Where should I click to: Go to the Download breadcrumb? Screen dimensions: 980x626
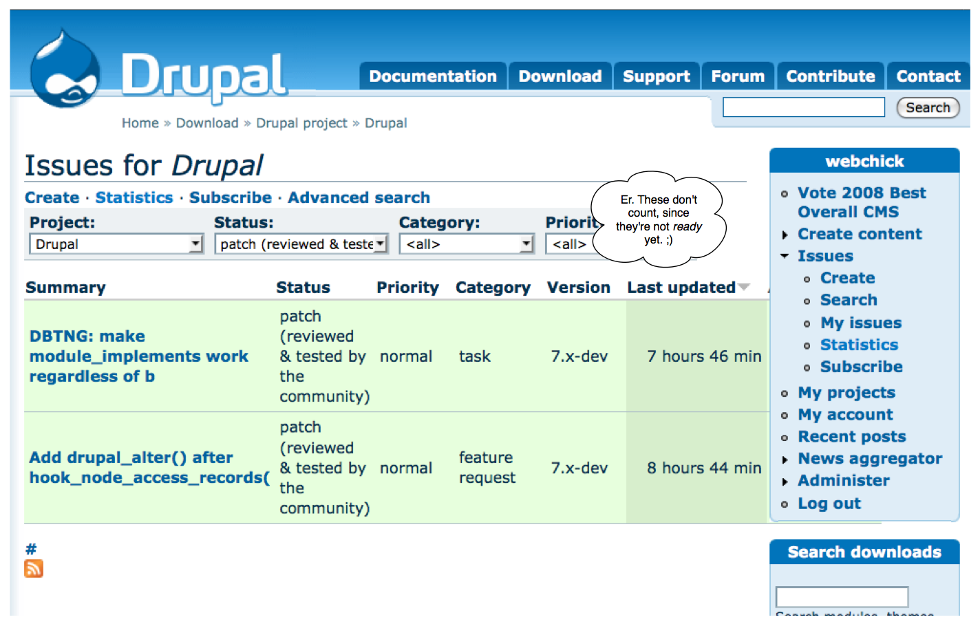(207, 123)
